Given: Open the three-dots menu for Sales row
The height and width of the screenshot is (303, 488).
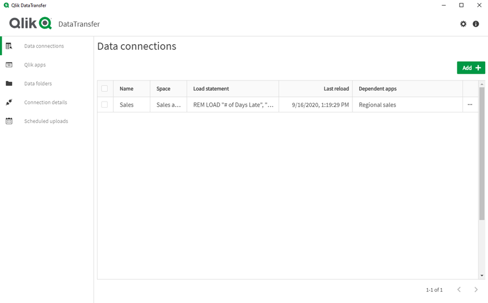Looking at the screenshot, I should pyautogui.click(x=470, y=104).
